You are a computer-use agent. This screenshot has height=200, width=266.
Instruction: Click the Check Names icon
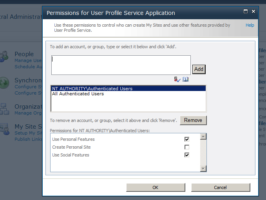[x=177, y=79]
